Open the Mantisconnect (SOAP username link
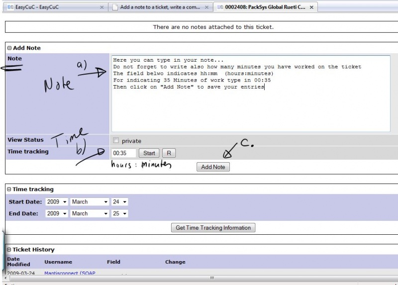This screenshot has height=285, width=398. [x=70, y=273]
